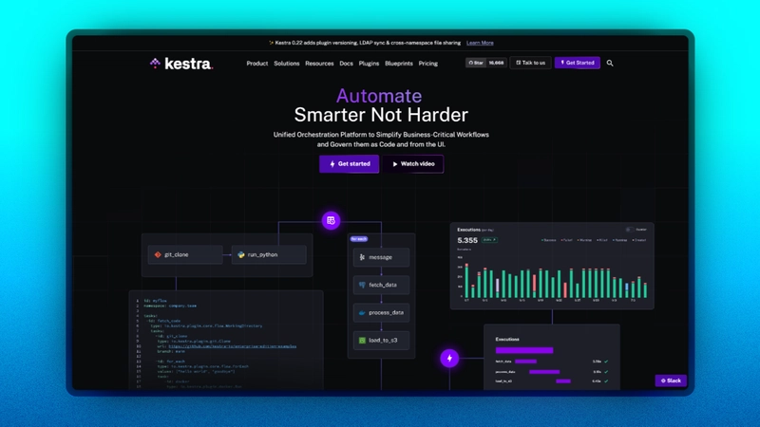This screenshot has width=760, height=427.
Task: Expand the Resources menu
Action: coord(319,64)
